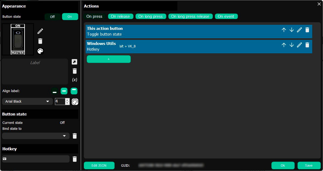Switch button state to On

[x=70, y=17]
